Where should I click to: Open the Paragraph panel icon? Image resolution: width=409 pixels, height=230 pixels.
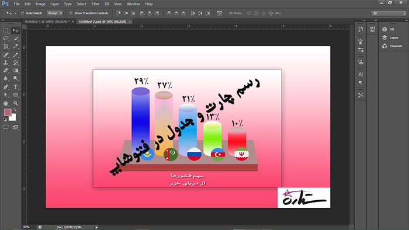coord(361,83)
